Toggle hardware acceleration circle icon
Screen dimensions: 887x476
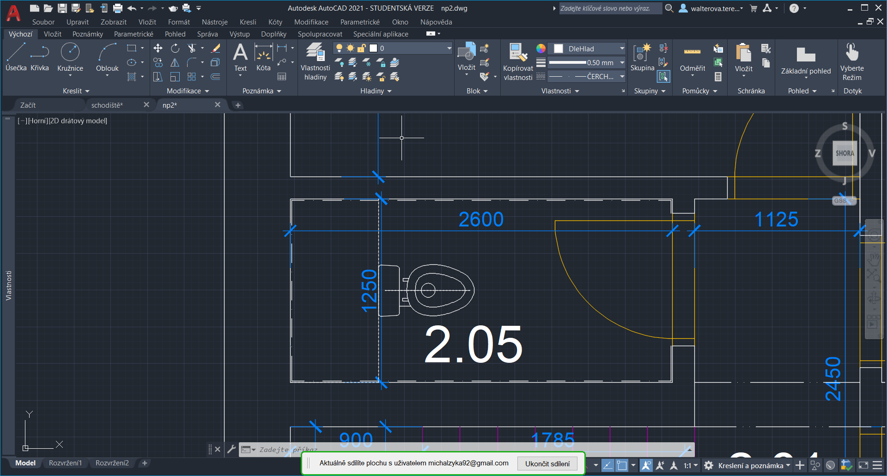coord(831,465)
